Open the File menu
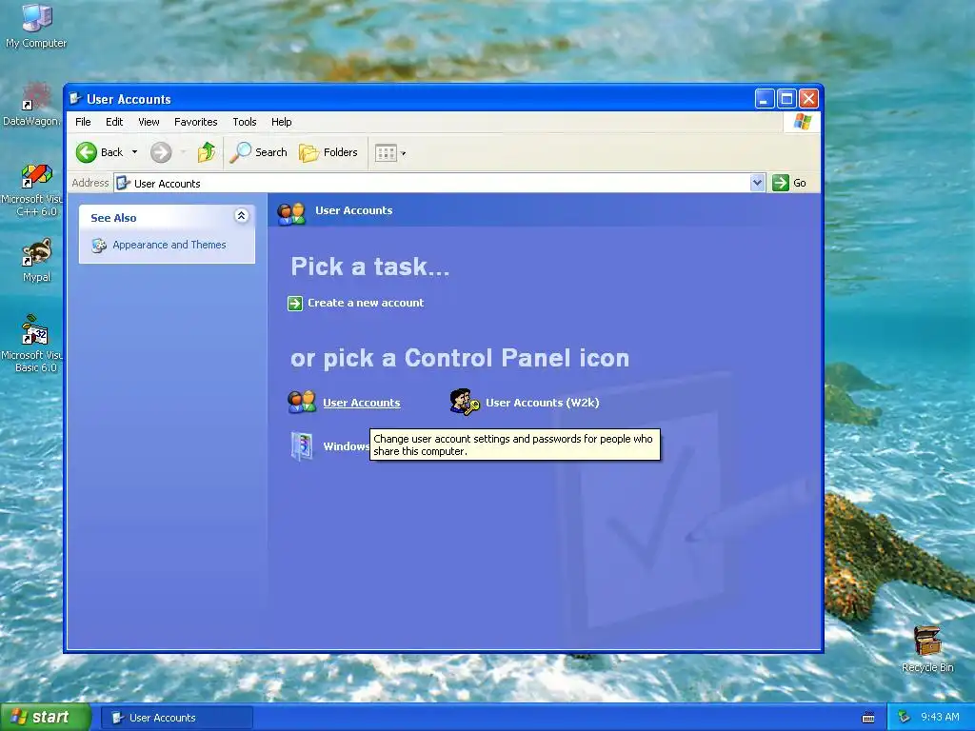The width and height of the screenshot is (975, 731). click(x=83, y=122)
